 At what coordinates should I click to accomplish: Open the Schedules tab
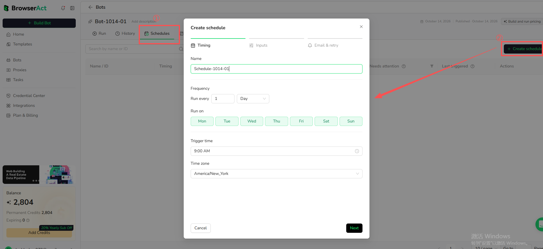(x=157, y=34)
